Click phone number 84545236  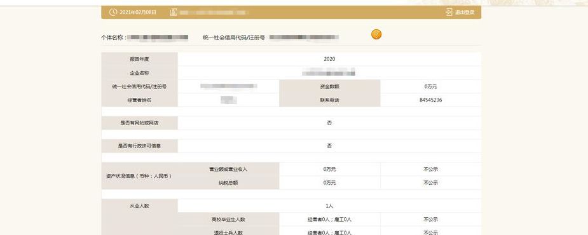tap(430, 100)
